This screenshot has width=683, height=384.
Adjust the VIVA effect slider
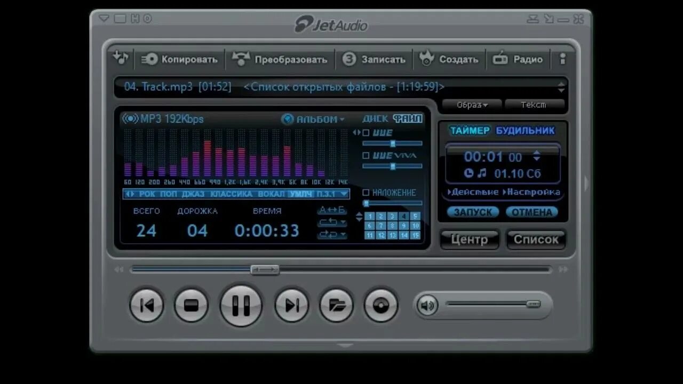tap(393, 166)
